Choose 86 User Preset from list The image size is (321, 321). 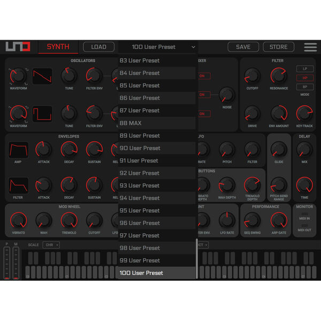(157, 98)
